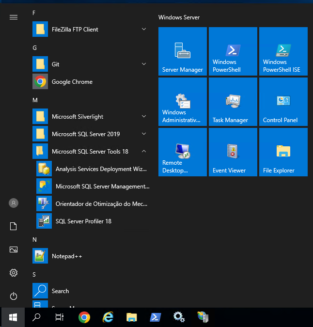Click the Power button in the sidebar

tap(14, 296)
